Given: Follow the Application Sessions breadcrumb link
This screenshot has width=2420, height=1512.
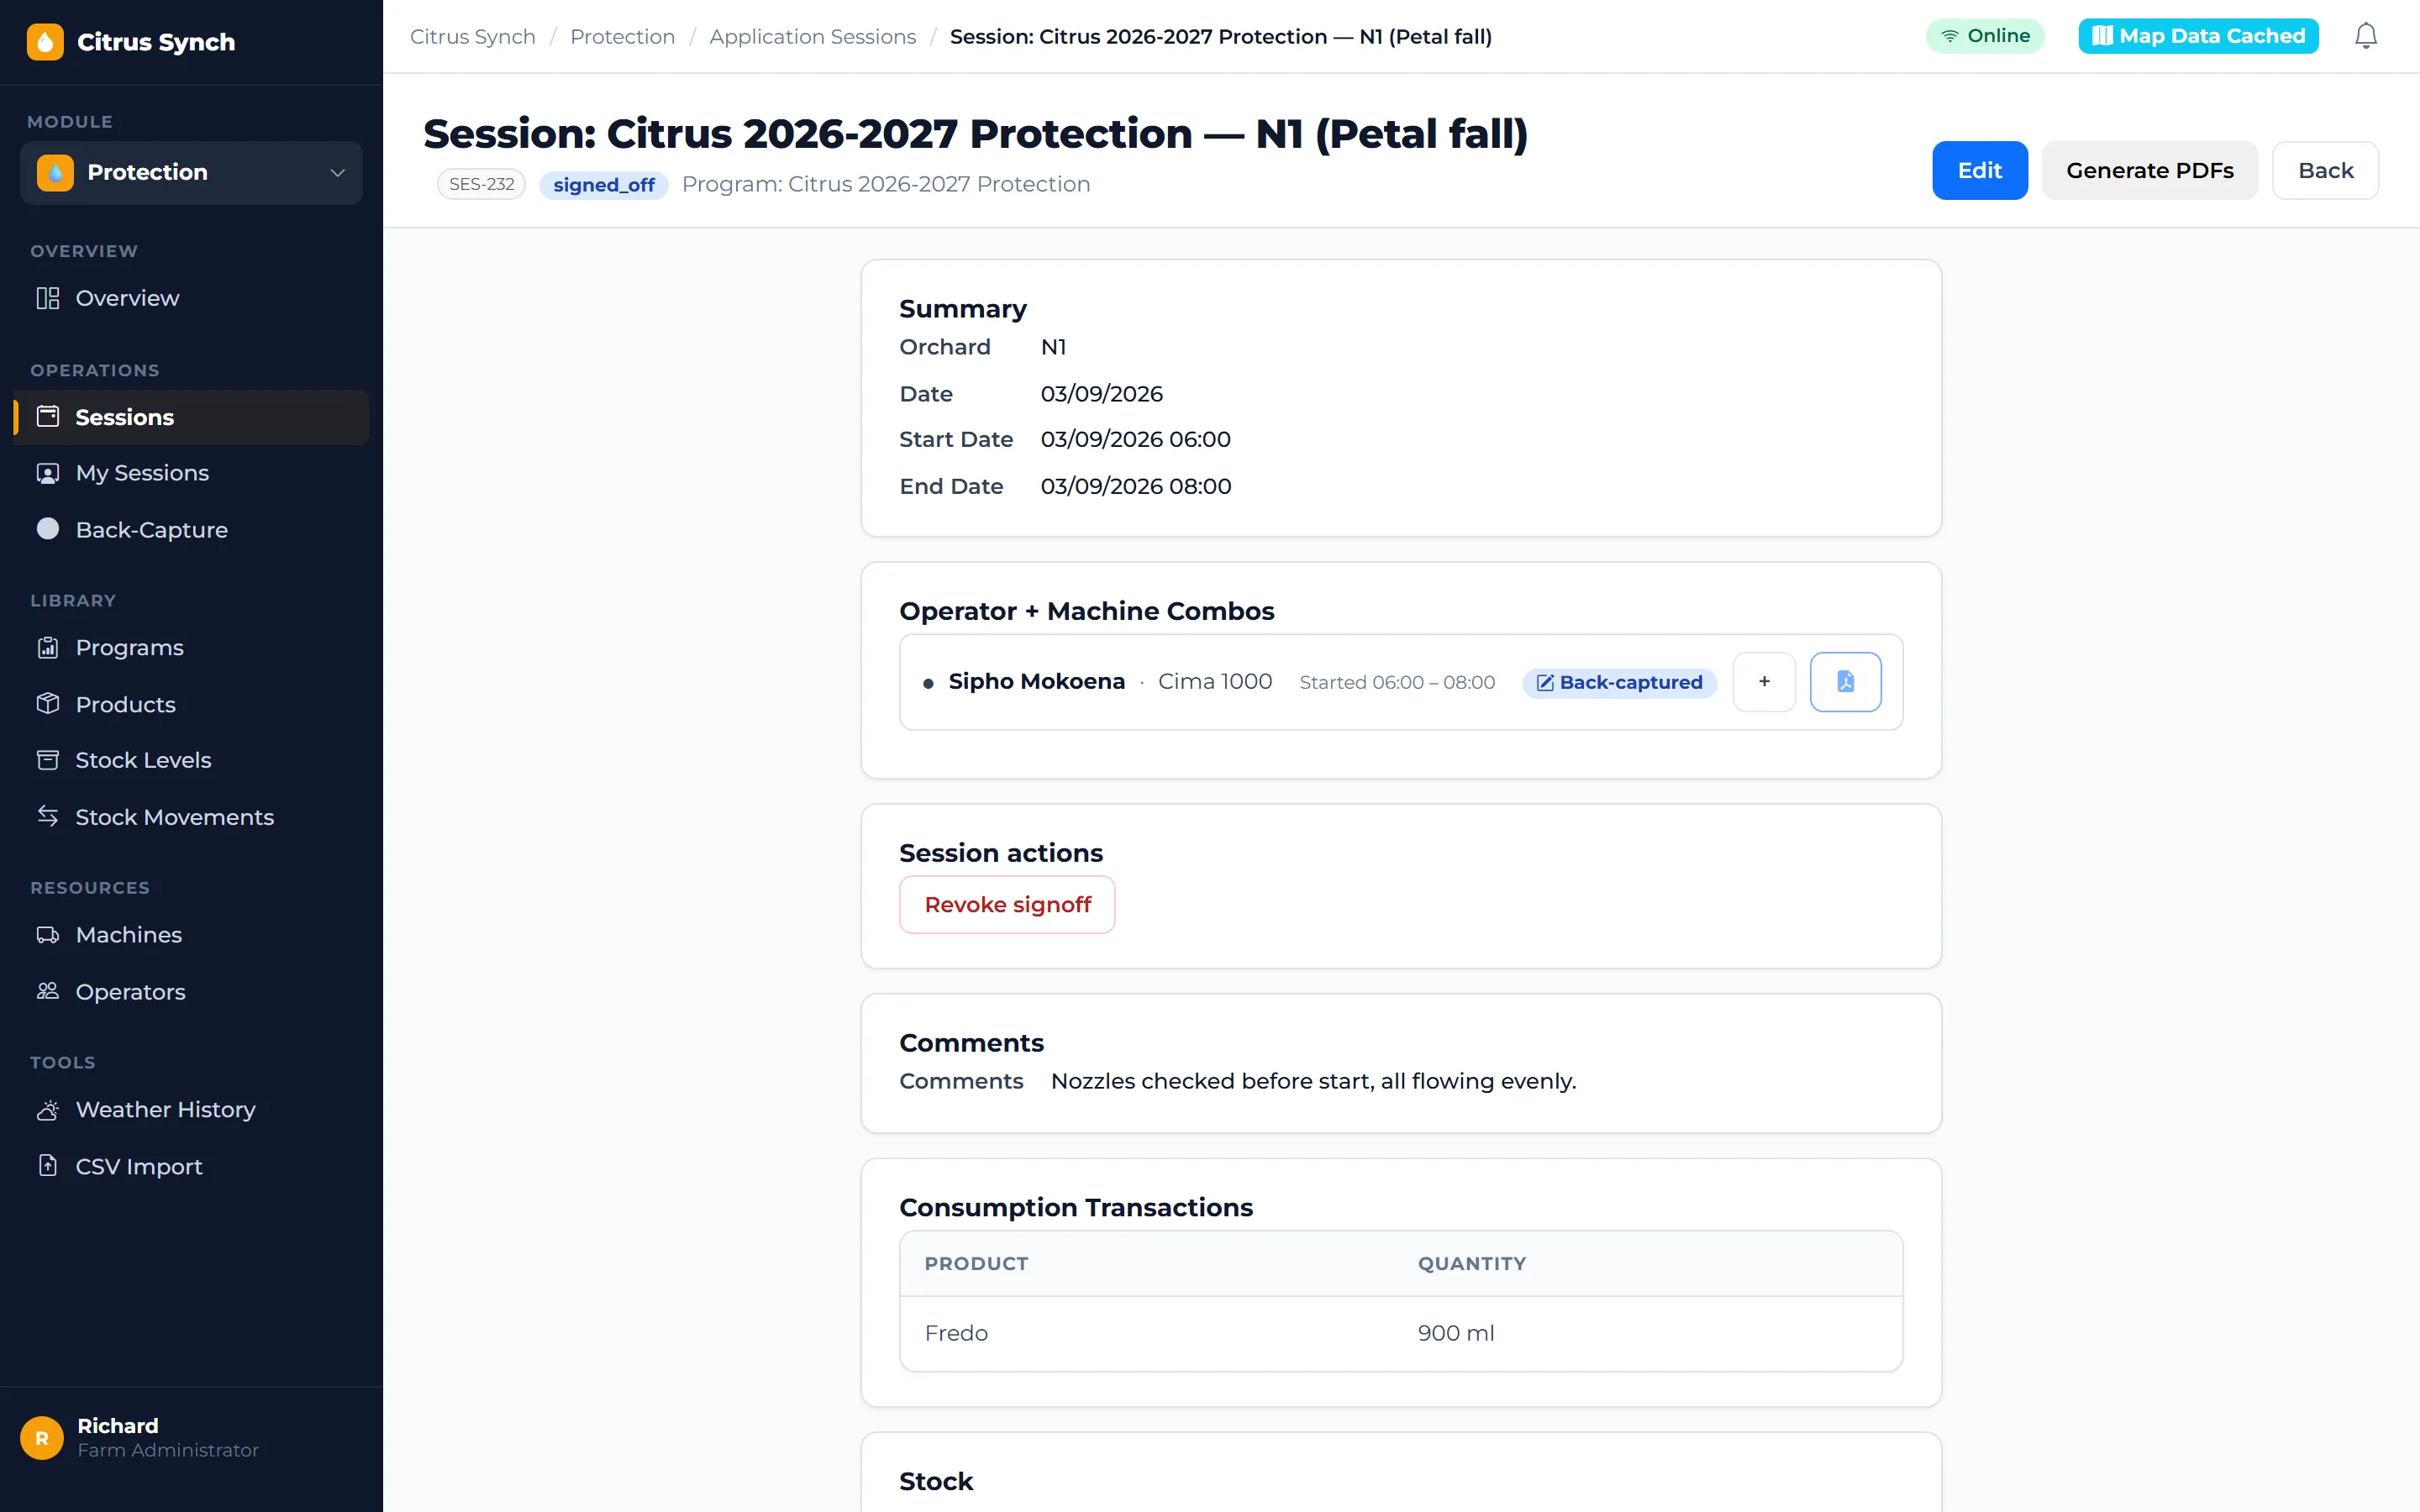Looking at the screenshot, I should [x=812, y=37].
